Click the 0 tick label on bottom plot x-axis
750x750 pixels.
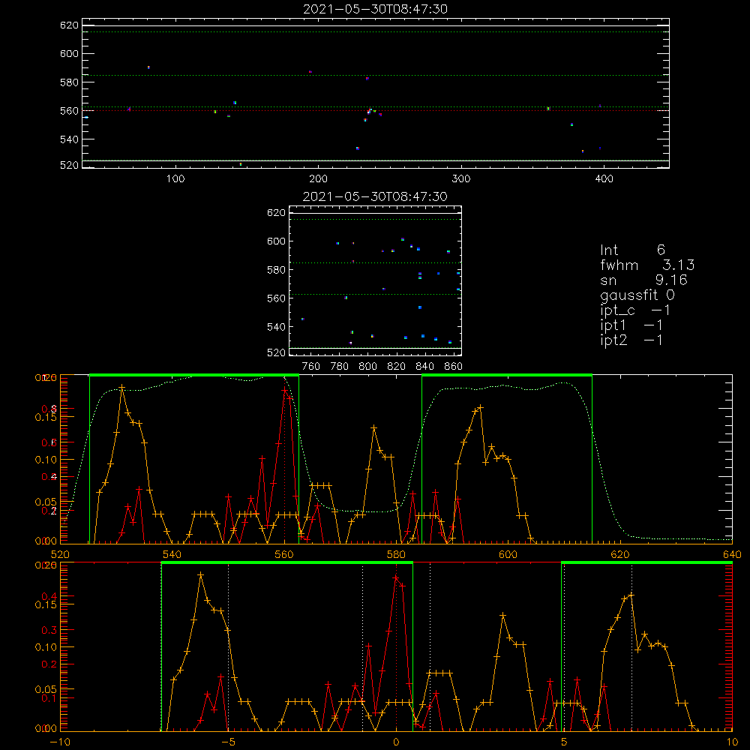tap(396, 742)
